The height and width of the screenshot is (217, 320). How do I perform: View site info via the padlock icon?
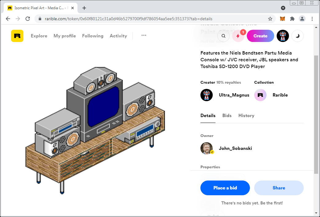pos(40,19)
